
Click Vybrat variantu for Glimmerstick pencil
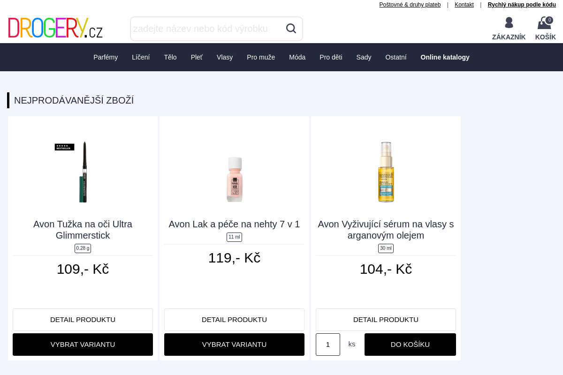tap(83, 345)
